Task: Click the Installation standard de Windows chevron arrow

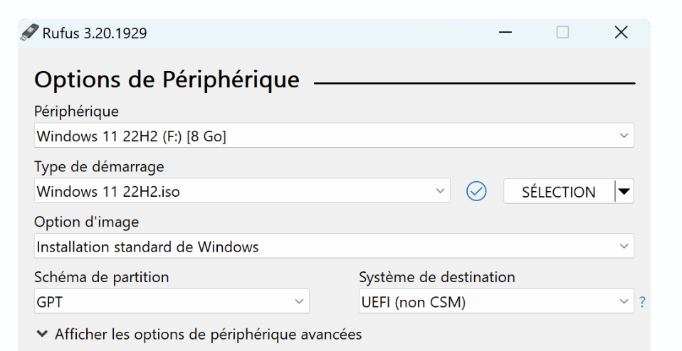Action: pos(624,246)
